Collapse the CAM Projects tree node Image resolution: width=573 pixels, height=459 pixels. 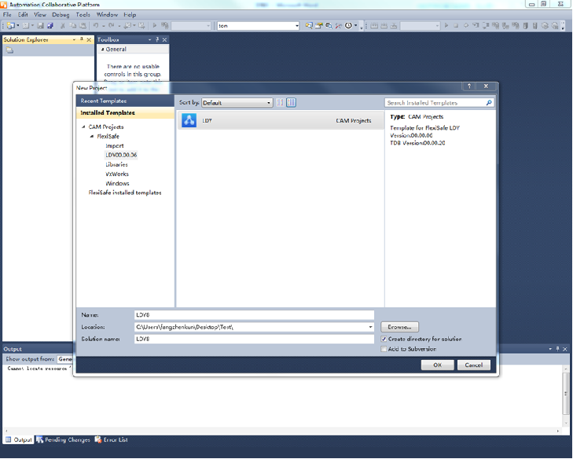tap(83, 127)
